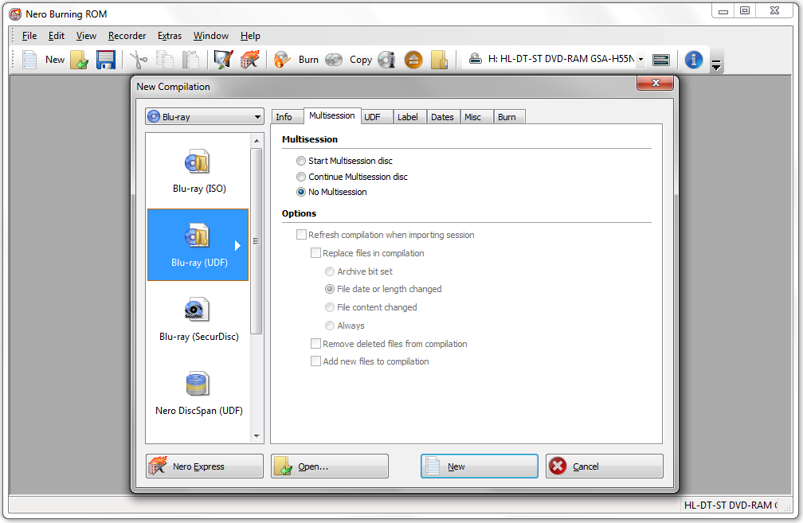Expand the recorder drive selection dropdown
This screenshot has height=523, width=803.
click(640, 60)
